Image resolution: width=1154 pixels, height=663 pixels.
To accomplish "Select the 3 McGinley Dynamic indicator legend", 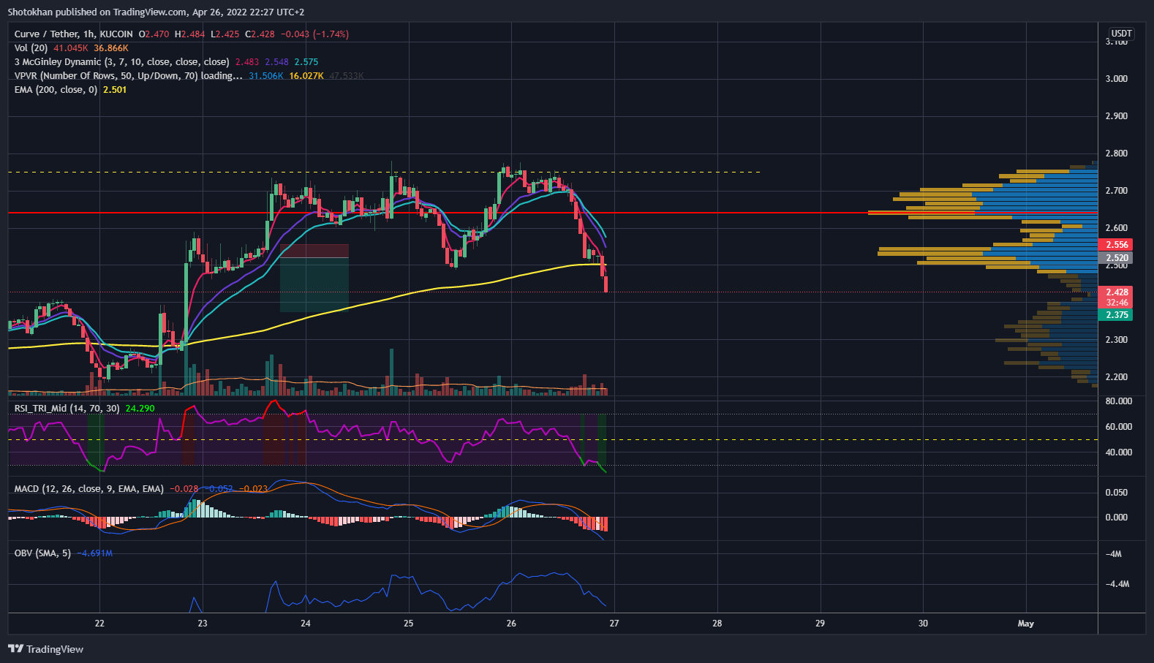I will point(121,62).
